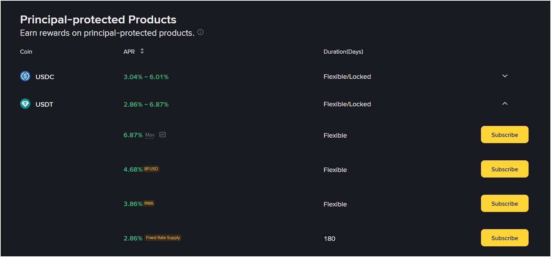Click the Flexible/Locked text on the USDT row

coord(347,104)
